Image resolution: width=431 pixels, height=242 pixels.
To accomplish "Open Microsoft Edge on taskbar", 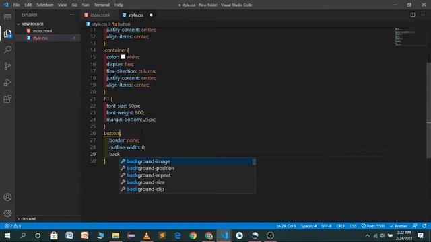I will (178, 235).
